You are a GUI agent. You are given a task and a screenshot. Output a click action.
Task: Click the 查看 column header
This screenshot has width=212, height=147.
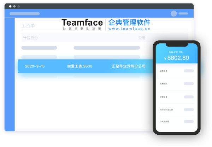click(x=142, y=38)
